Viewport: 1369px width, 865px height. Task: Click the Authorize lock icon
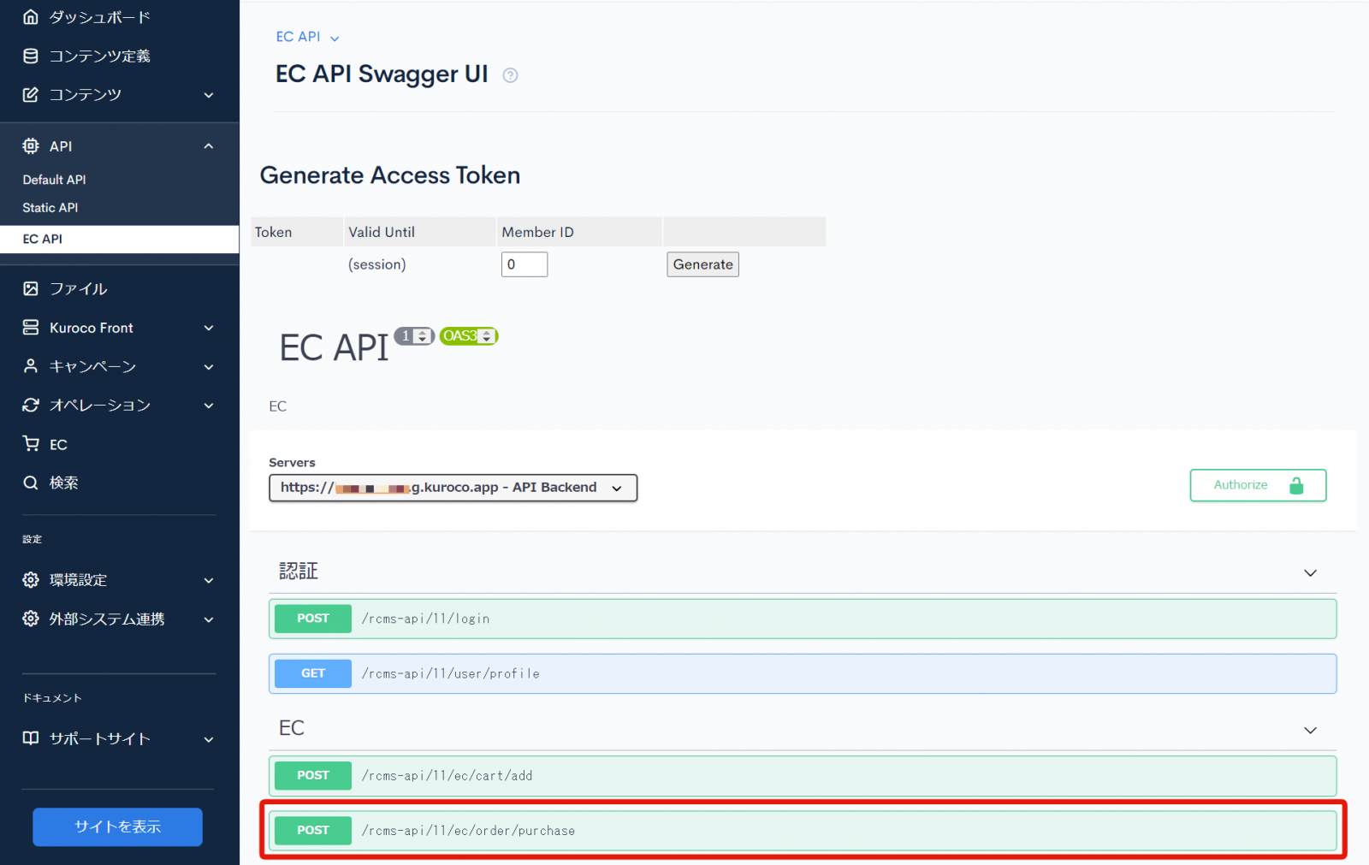coord(1296,485)
